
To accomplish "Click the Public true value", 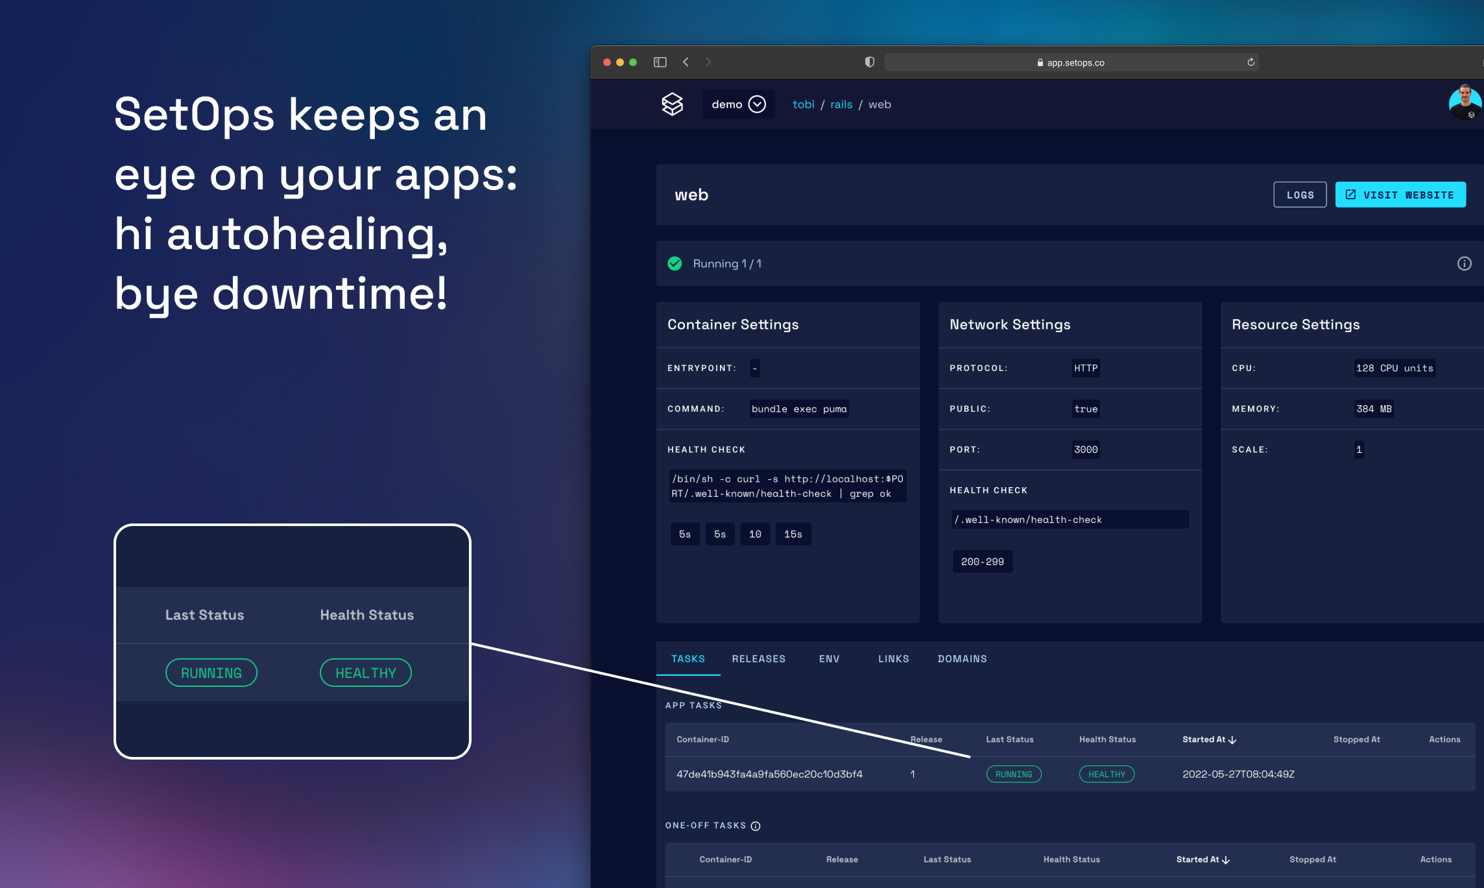I will [x=1086, y=409].
